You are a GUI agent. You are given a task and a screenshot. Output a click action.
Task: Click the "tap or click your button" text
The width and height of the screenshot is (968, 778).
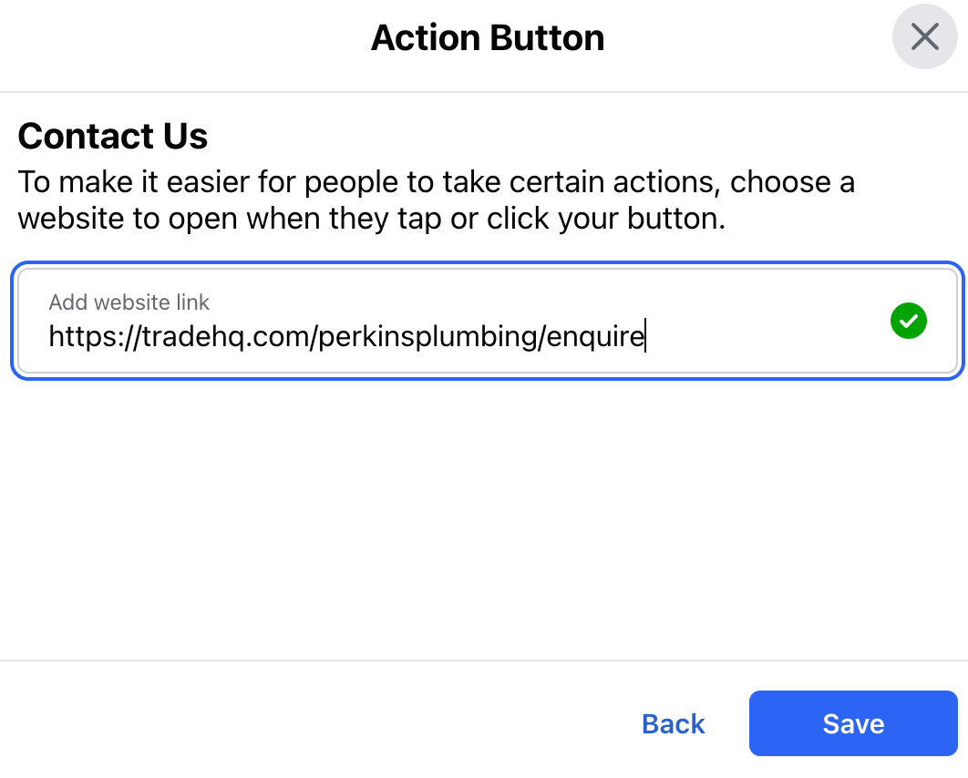(561, 219)
